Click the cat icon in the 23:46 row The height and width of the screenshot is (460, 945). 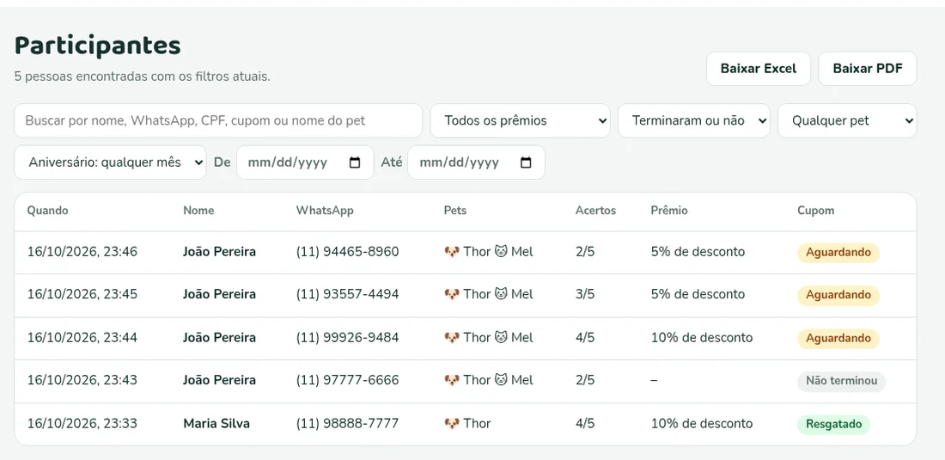tap(501, 251)
